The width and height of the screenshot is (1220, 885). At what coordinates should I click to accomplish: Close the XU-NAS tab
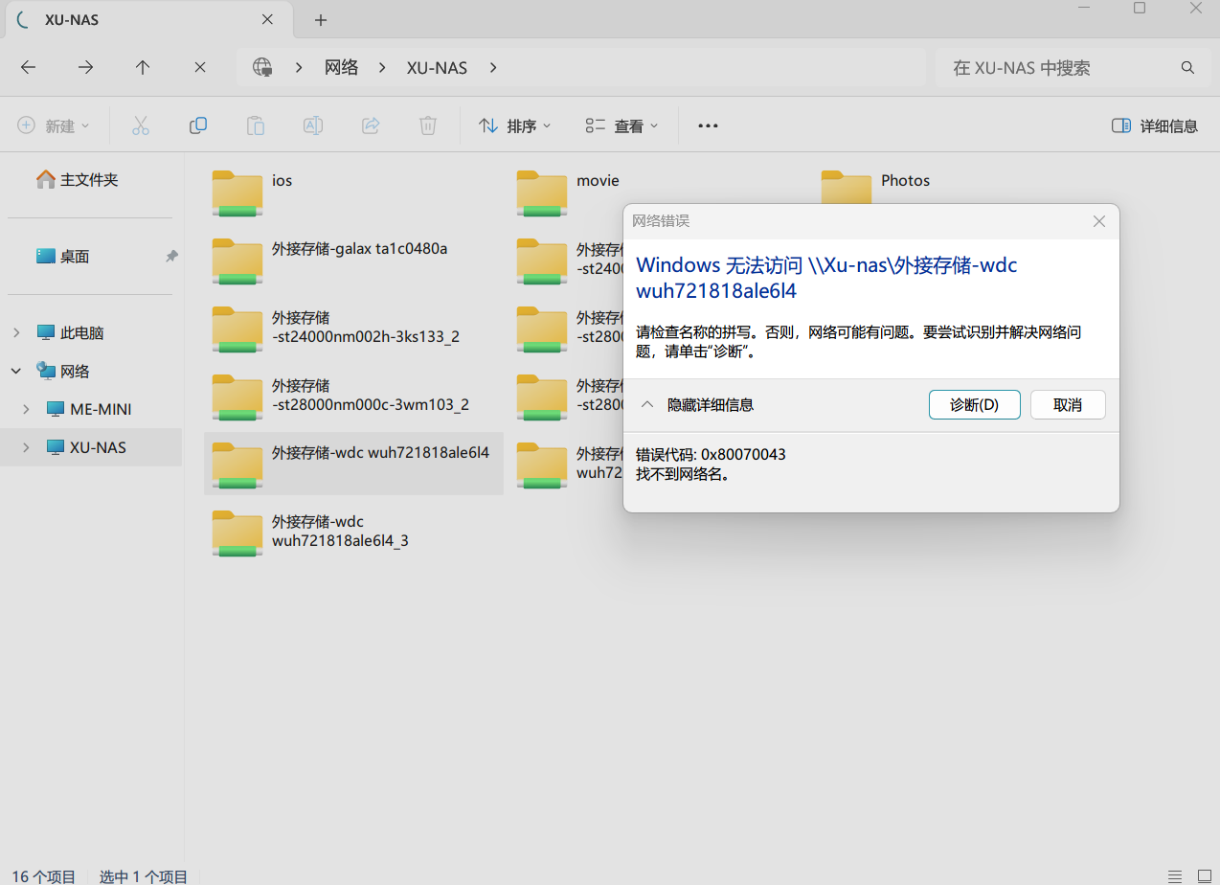point(267,19)
